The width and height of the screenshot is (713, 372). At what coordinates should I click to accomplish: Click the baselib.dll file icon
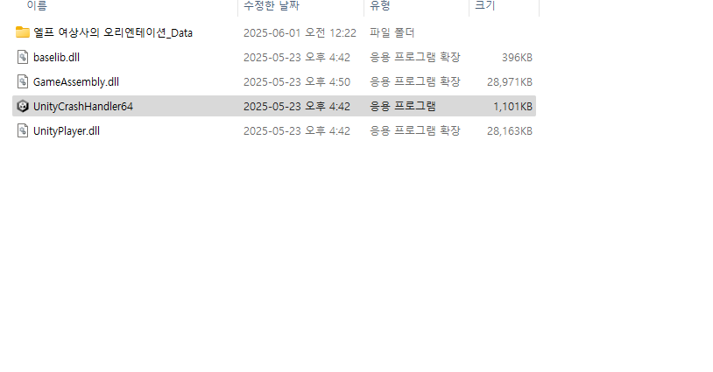22,57
